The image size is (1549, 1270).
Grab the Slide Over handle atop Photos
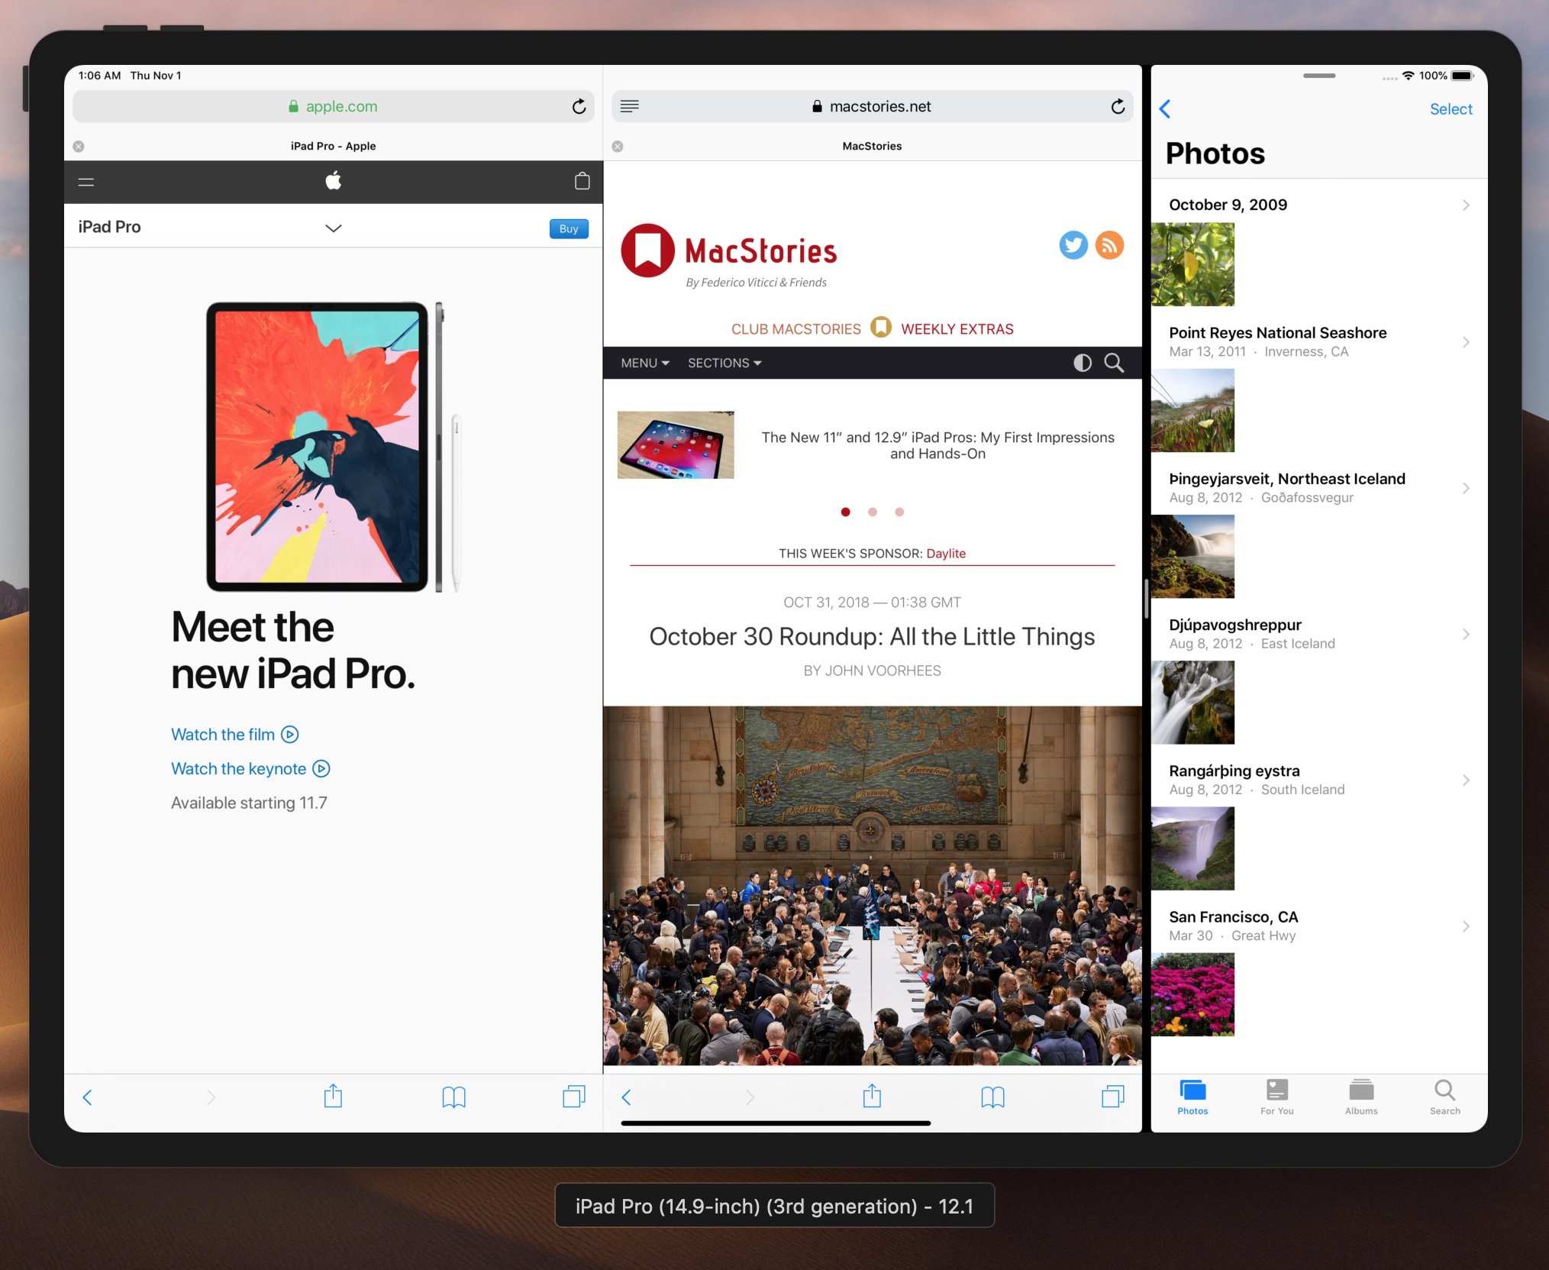pyautogui.click(x=1318, y=76)
